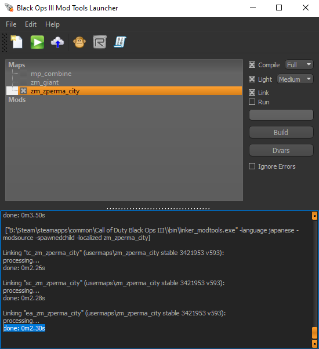Toggle the Light checkbox
The width and height of the screenshot is (319, 349).
[x=252, y=79]
